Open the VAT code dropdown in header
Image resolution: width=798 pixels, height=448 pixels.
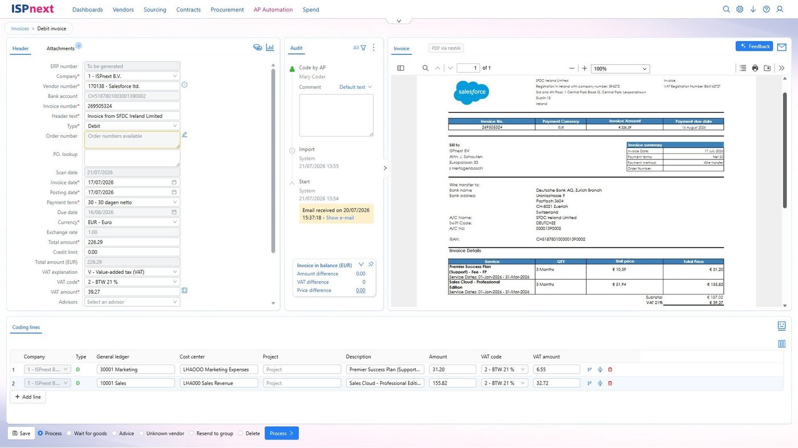[x=132, y=282]
